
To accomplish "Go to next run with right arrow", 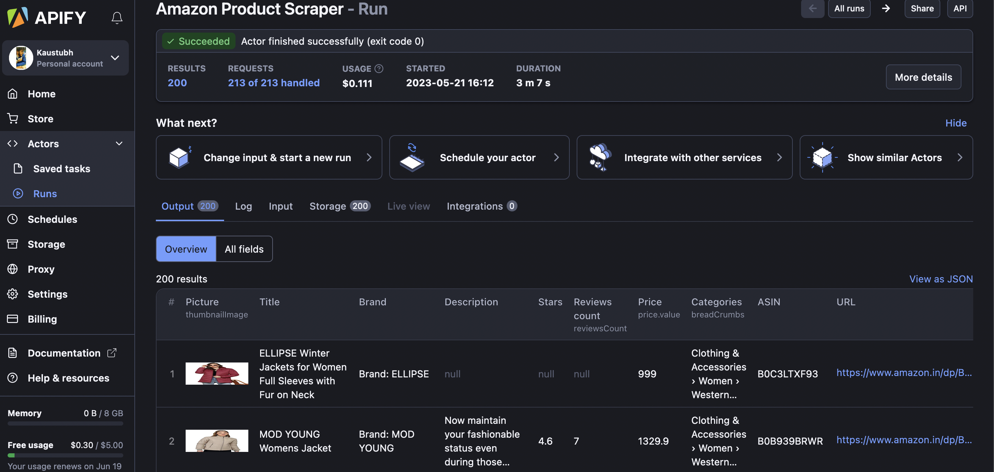I will (x=886, y=9).
